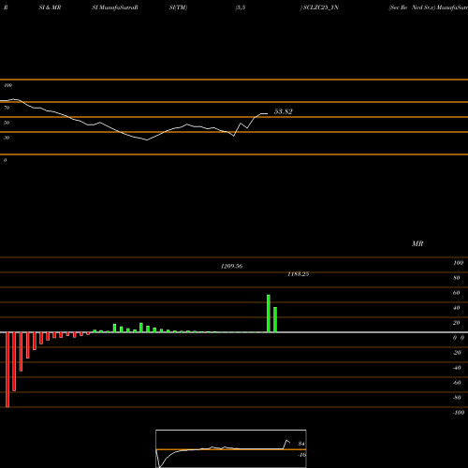Click the MR axis label 60
Screen dimensions: 468x468
tap(457, 293)
